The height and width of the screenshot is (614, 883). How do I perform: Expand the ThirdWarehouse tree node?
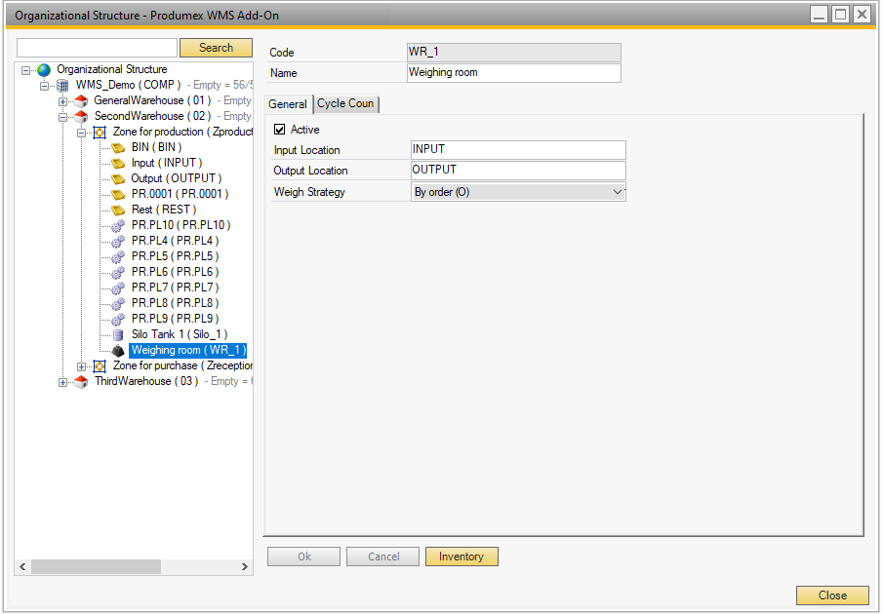point(63,382)
